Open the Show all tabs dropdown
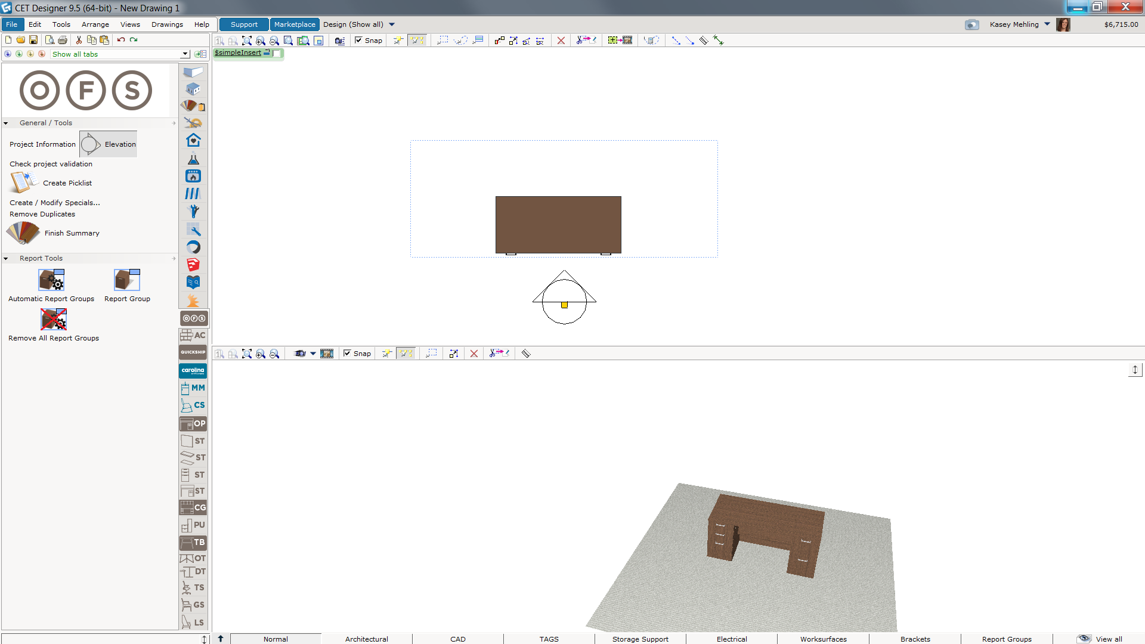The width and height of the screenshot is (1145, 644). (185, 54)
